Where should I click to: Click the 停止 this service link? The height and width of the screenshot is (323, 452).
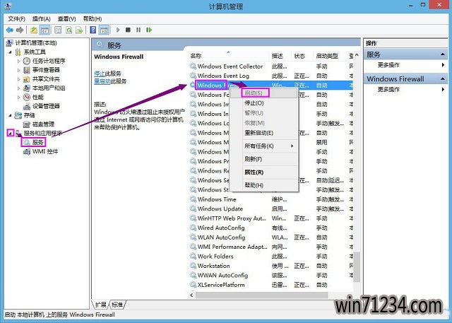(100, 74)
